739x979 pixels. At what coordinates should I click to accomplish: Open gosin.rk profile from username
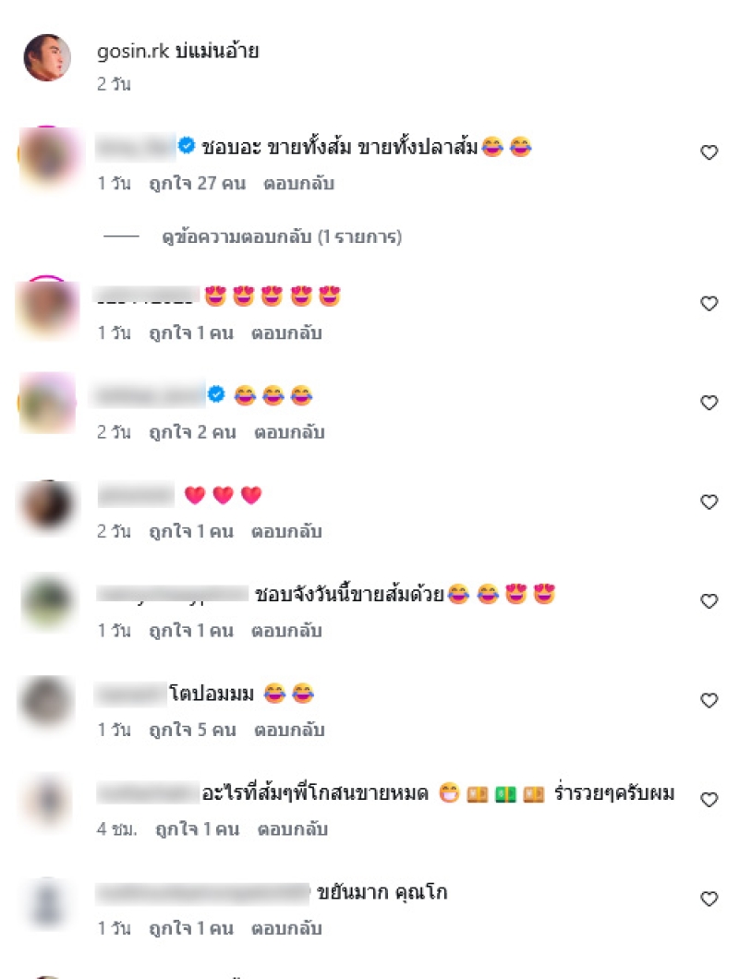[x=133, y=51]
